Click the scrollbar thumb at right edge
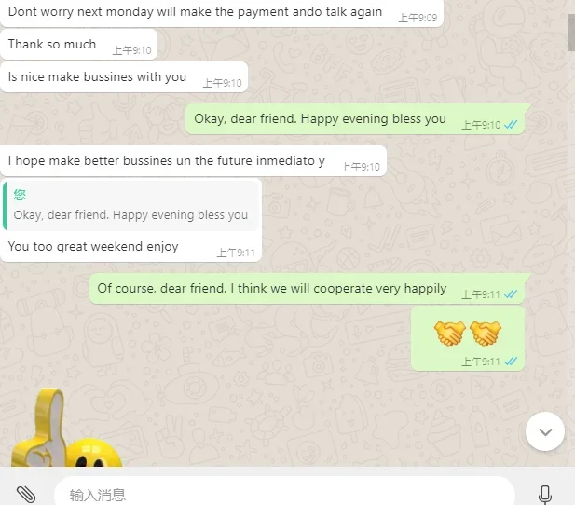The height and width of the screenshot is (505, 575). [571, 26]
